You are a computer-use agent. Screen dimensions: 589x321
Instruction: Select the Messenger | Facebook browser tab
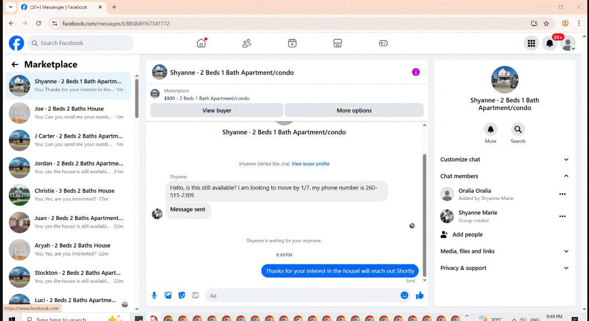pyautogui.click(x=62, y=7)
